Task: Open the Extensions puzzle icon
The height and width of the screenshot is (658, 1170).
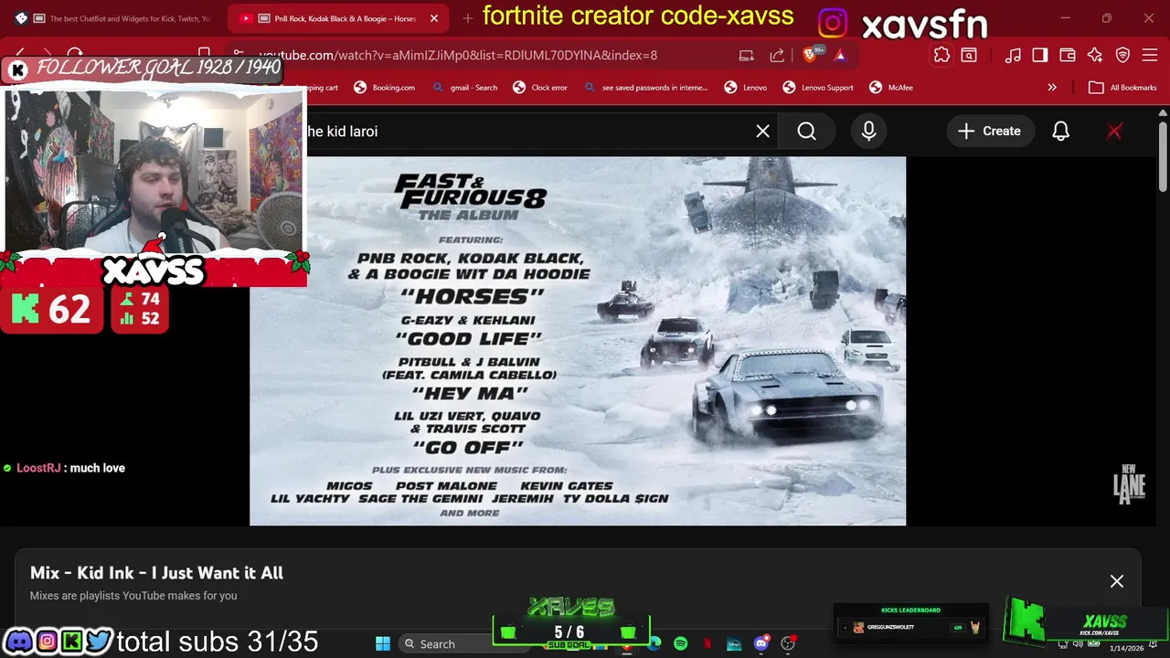Action: click(x=941, y=55)
